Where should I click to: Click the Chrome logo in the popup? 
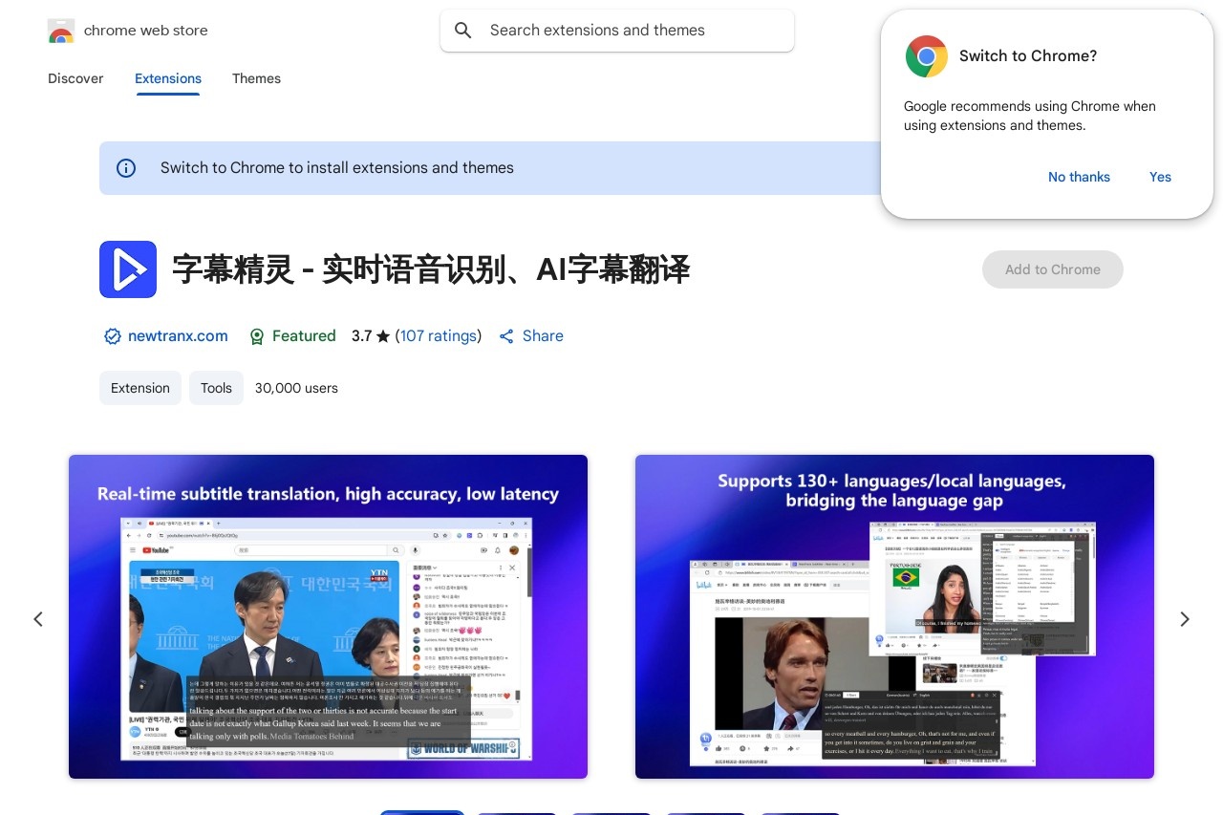pyautogui.click(x=927, y=56)
